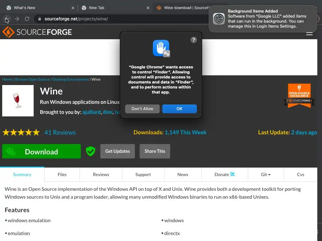Switch to the New Tab browser tab
This screenshot has width=322, height=241.
[115, 8]
